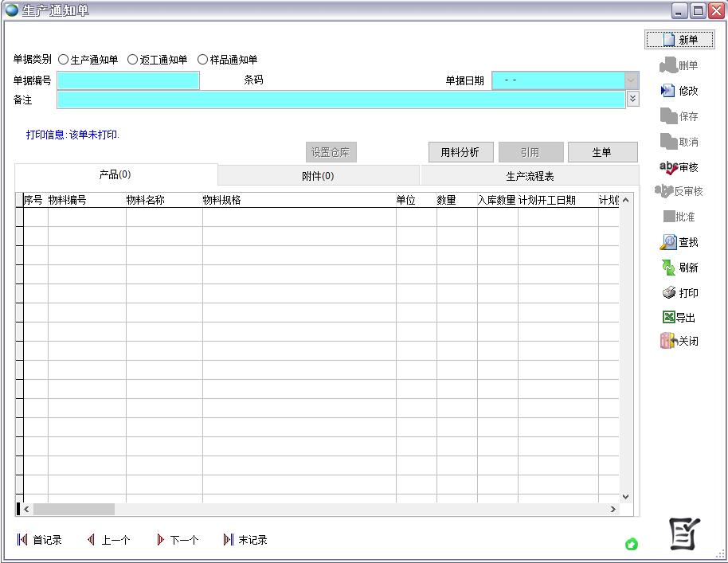Open 查找 (Search) tool

[668, 242]
